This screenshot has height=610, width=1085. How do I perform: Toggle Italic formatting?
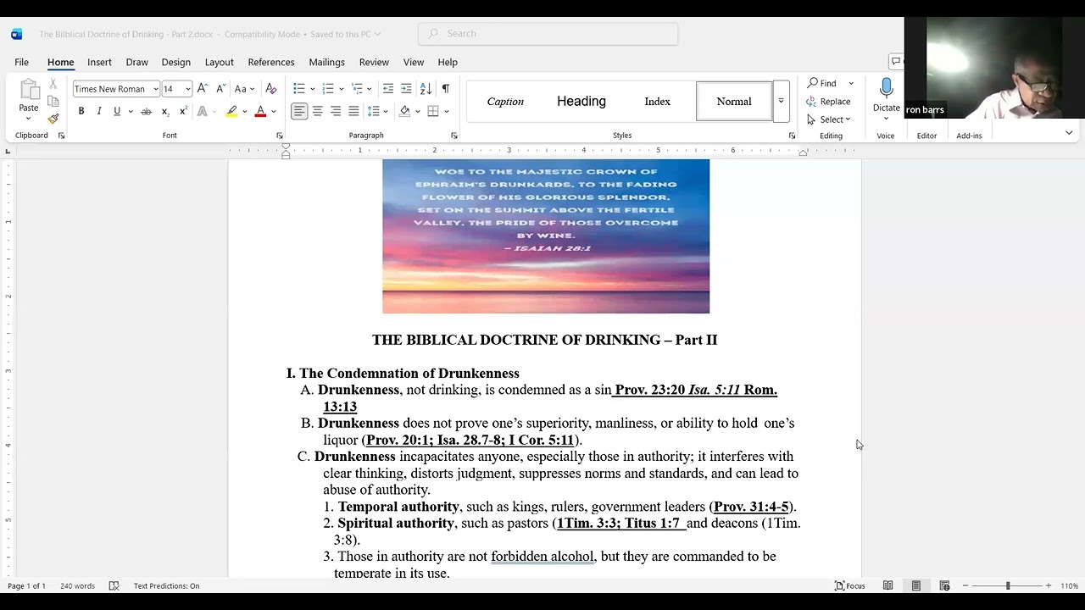point(98,112)
